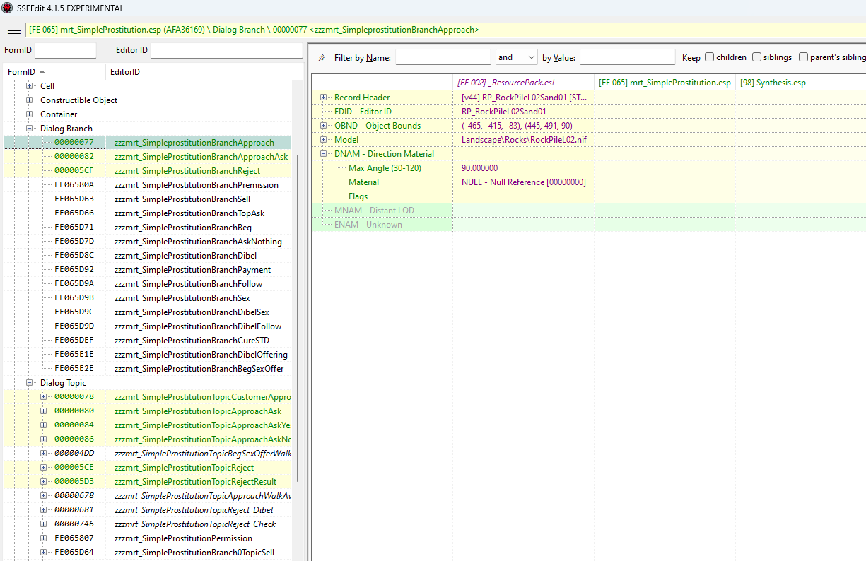Expand the Container tree node

click(x=30, y=114)
